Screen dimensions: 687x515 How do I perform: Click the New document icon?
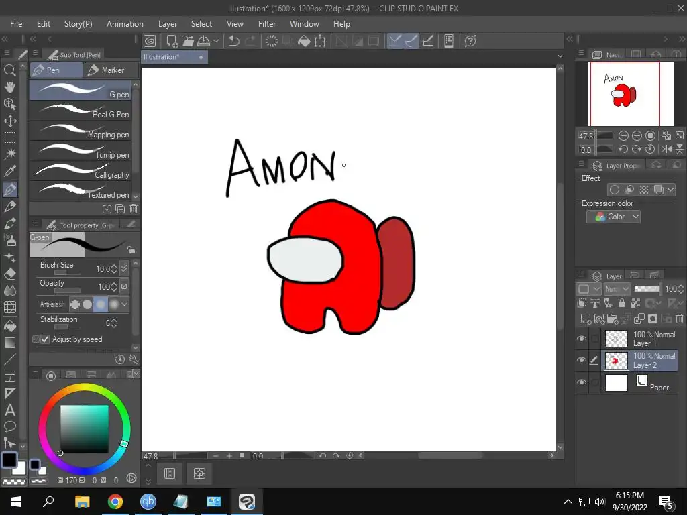[x=172, y=41]
